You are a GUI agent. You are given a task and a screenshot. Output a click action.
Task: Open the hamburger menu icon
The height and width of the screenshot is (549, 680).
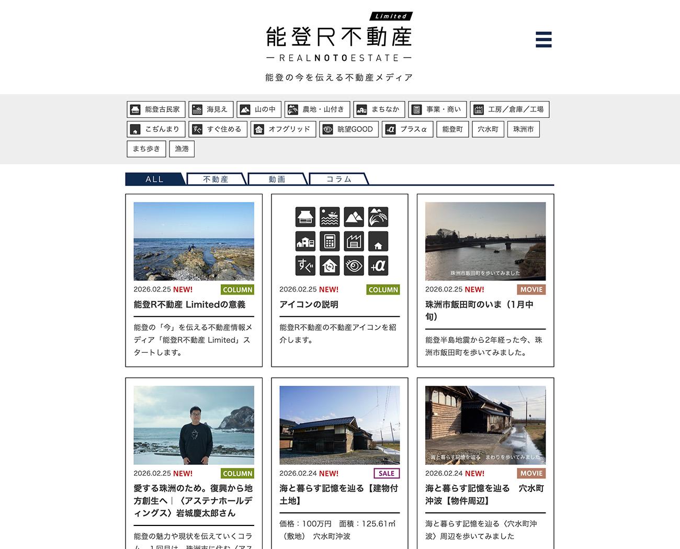pos(543,39)
